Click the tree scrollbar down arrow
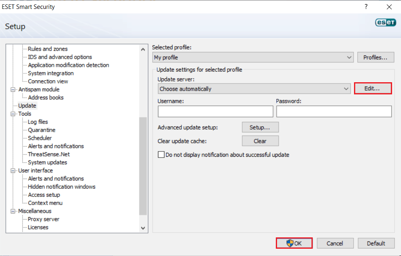This screenshot has width=401, height=256. coord(143,228)
